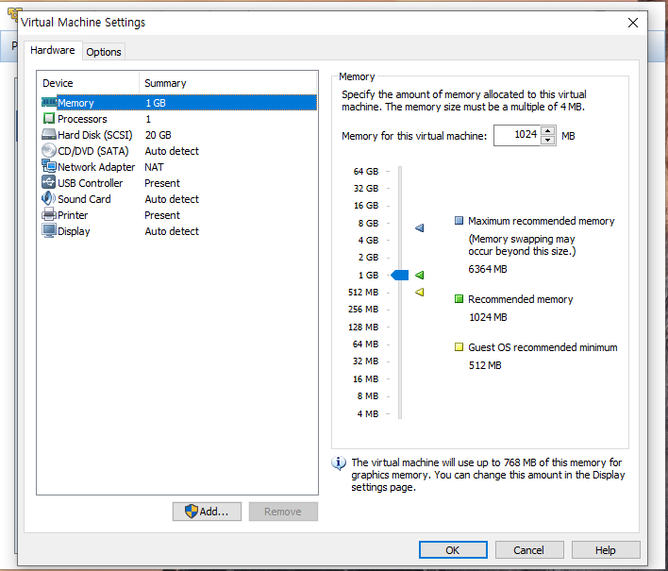
Task: Click the yellow Guest OS minimum legend square
Action: coord(459,347)
